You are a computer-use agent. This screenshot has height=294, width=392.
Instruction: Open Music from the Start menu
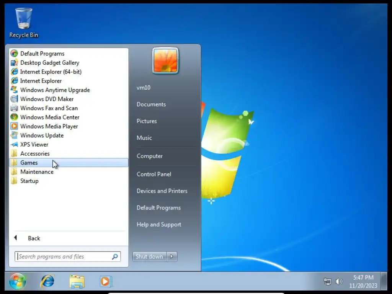coord(144,138)
